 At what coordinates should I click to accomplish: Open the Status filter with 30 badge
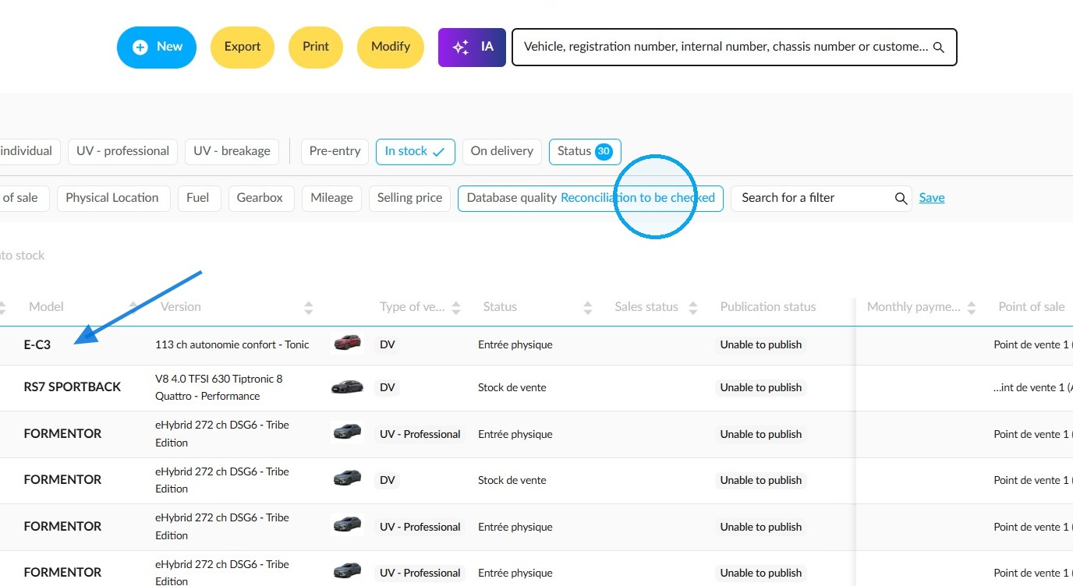click(x=585, y=151)
